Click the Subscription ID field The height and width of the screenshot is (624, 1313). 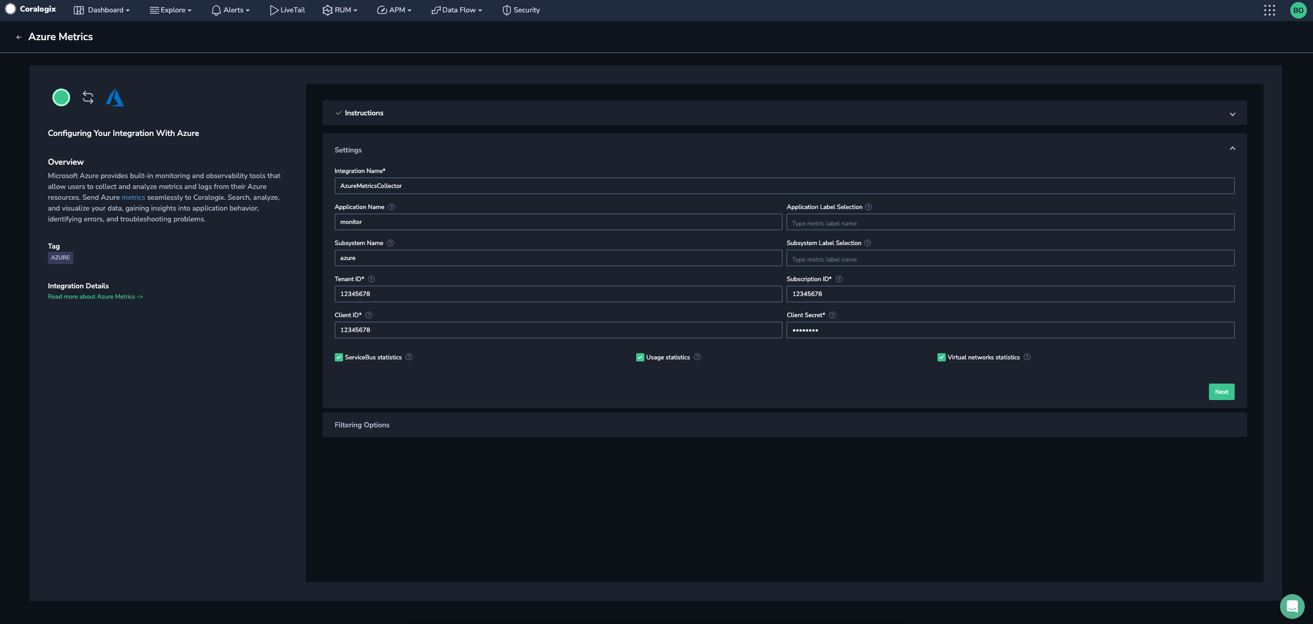1011,294
